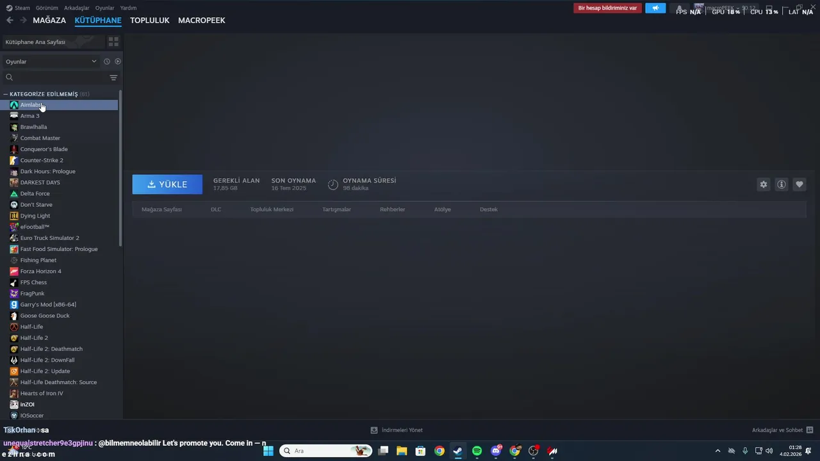Toggle sort by recent activity clock
The image size is (820, 461).
(x=107, y=61)
